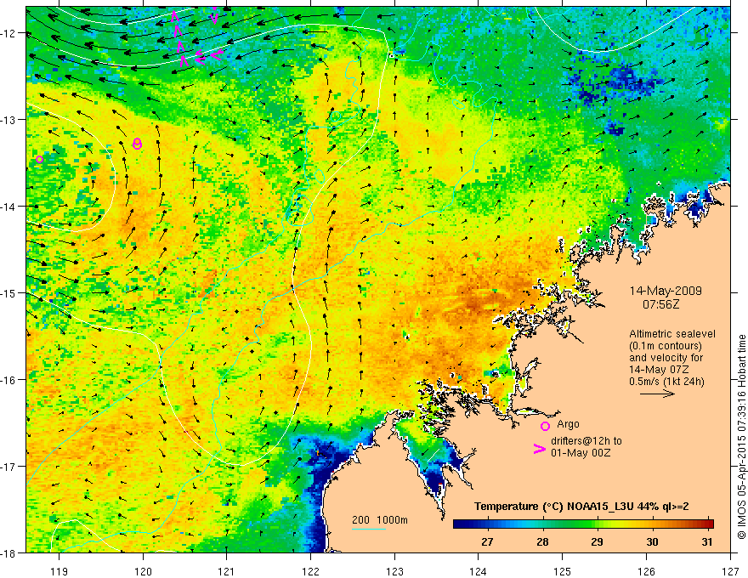This screenshot has height=578, width=748.
Task: Click the IMOS copyright timestamp text
Action: [x=741, y=437]
